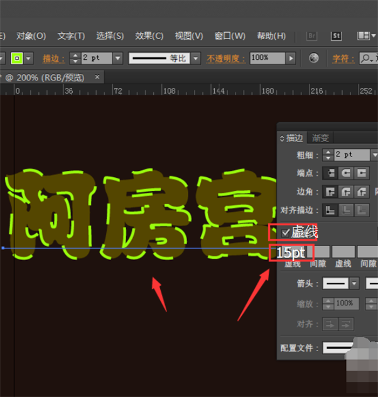Open the arrange documents layout icon
378x397 pixels.
[366, 36]
